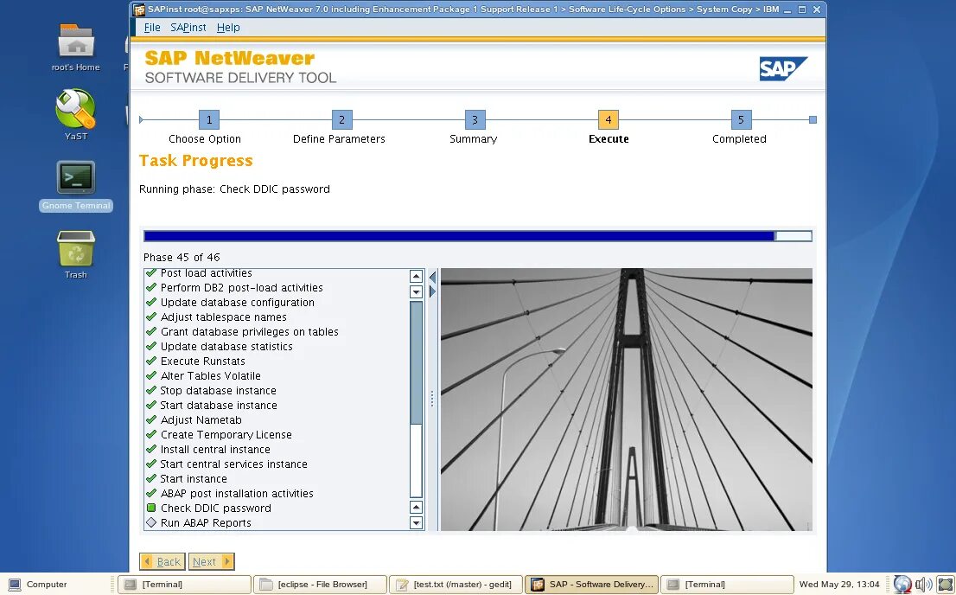Viewport: 956px width, 595px height.
Task: Select Grant database privileges on tables phase
Action: 249,331
